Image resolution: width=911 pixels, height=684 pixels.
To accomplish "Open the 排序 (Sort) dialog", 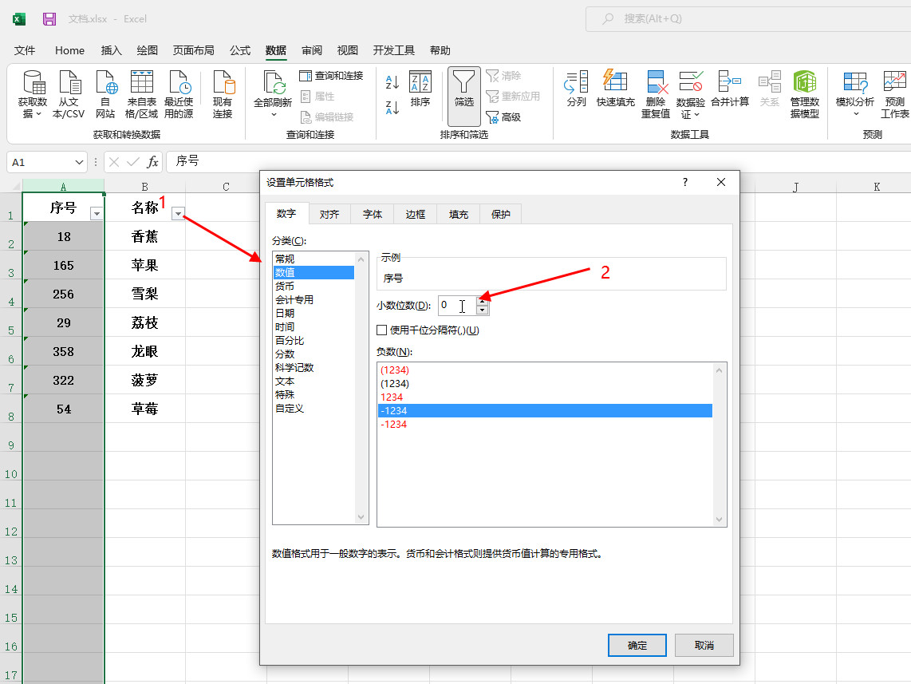I will tap(420, 89).
